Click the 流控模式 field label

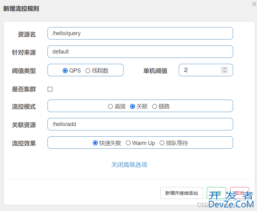pos(24,107)
